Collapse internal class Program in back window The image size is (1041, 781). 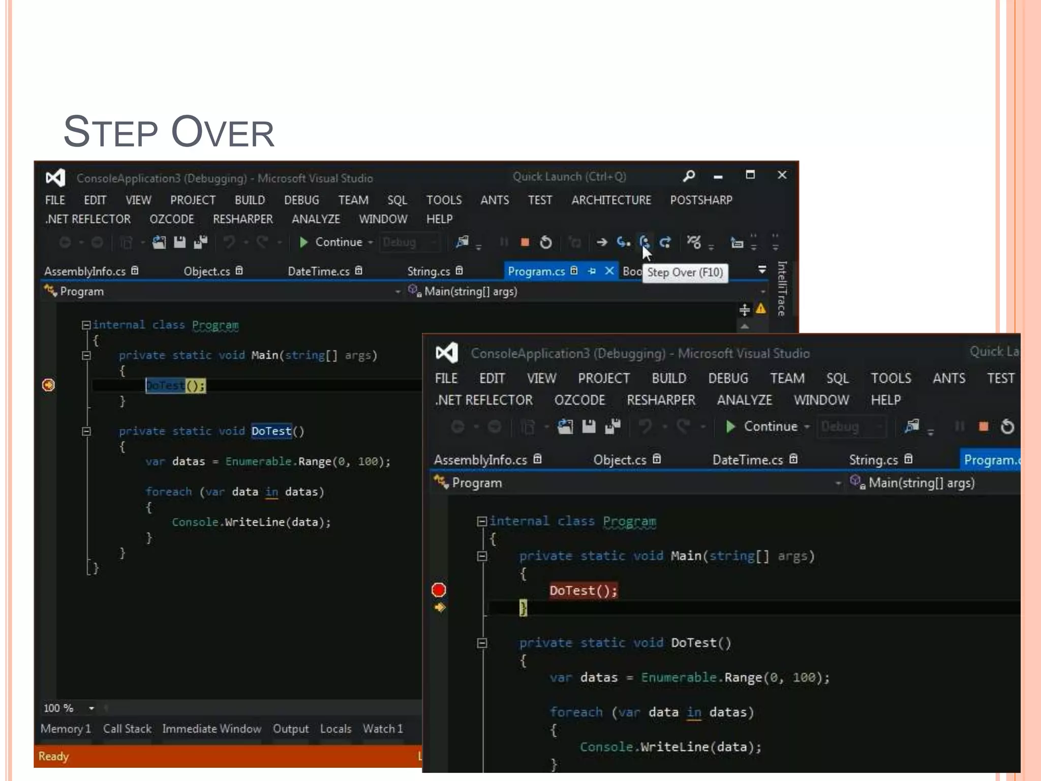[x=86, y=325]
